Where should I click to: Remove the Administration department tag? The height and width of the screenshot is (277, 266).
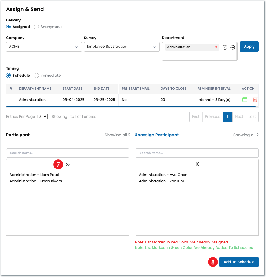pos(216,47)
